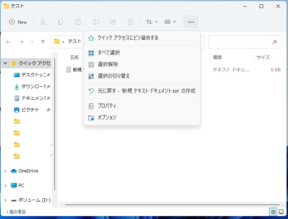
Task: Click the Rename icon in toolbar
Action: click(x=96, y=22)
